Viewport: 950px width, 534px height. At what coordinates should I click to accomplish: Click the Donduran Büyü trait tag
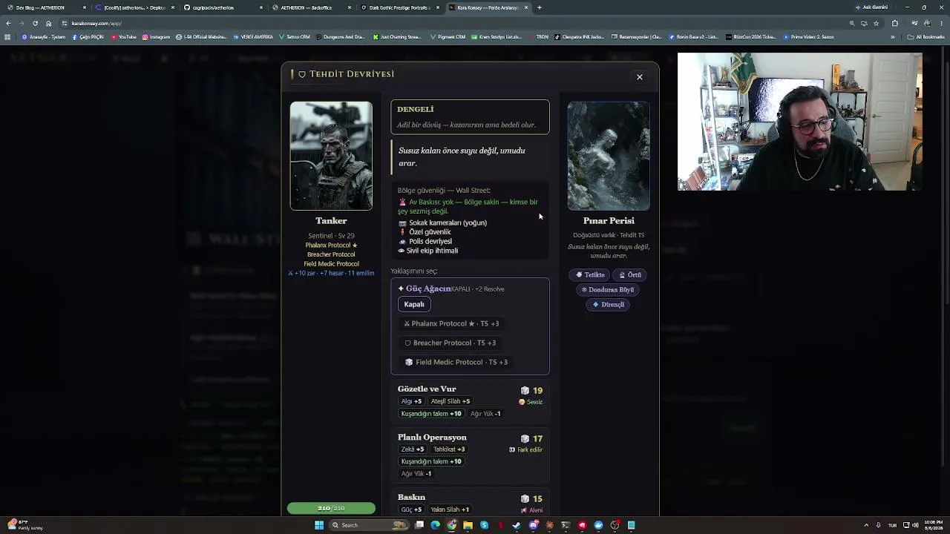(608, 289)
